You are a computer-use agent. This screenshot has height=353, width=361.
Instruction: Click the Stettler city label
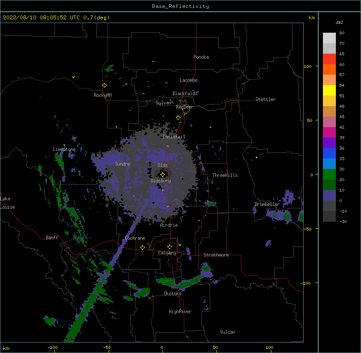[x=266, y=99]
